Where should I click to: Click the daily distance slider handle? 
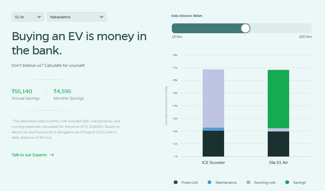point(245,28)
